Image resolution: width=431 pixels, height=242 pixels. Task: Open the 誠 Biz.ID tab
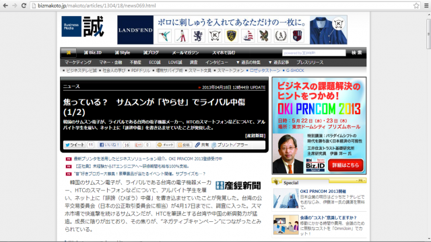click(x=93, y=52)
